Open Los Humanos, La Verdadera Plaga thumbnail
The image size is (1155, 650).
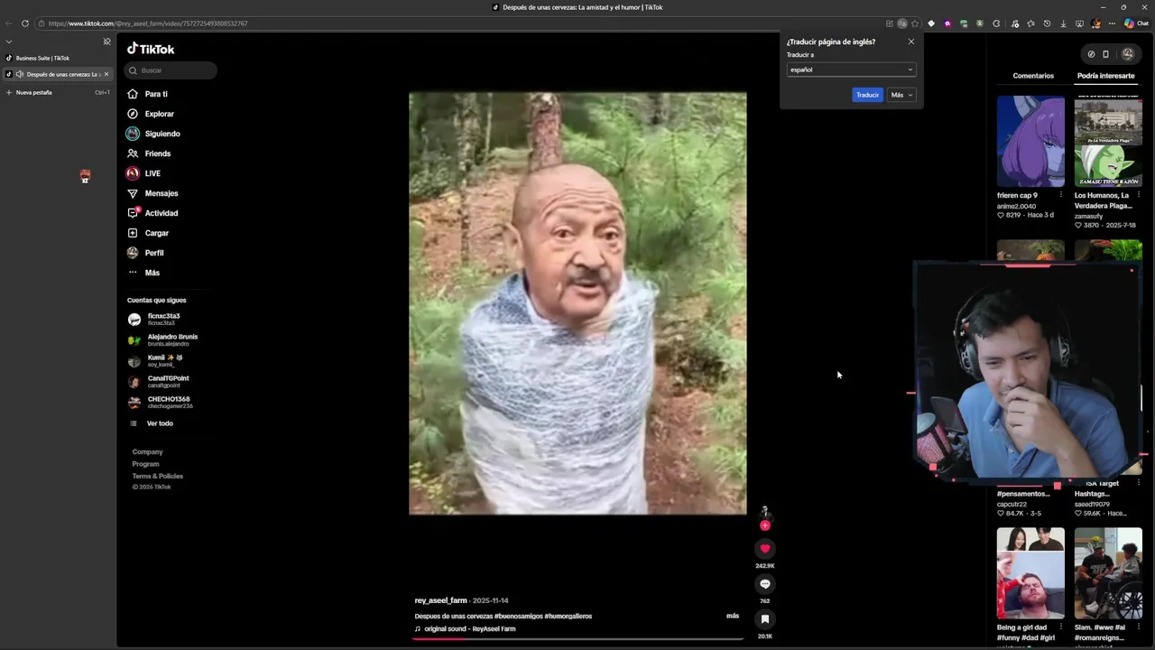1108,142
